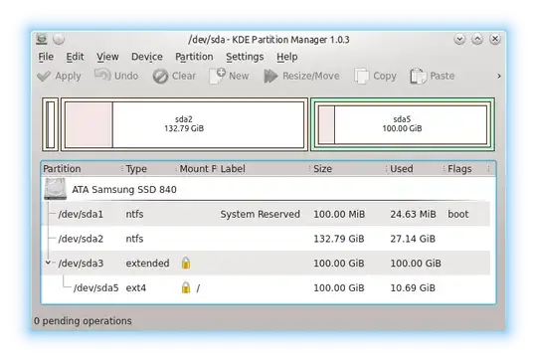Image resolution: width=537 pixels, height=362 pixels.
Task: Collapse the /dev/sda3 extended partition tree
Action: (49, 263)
